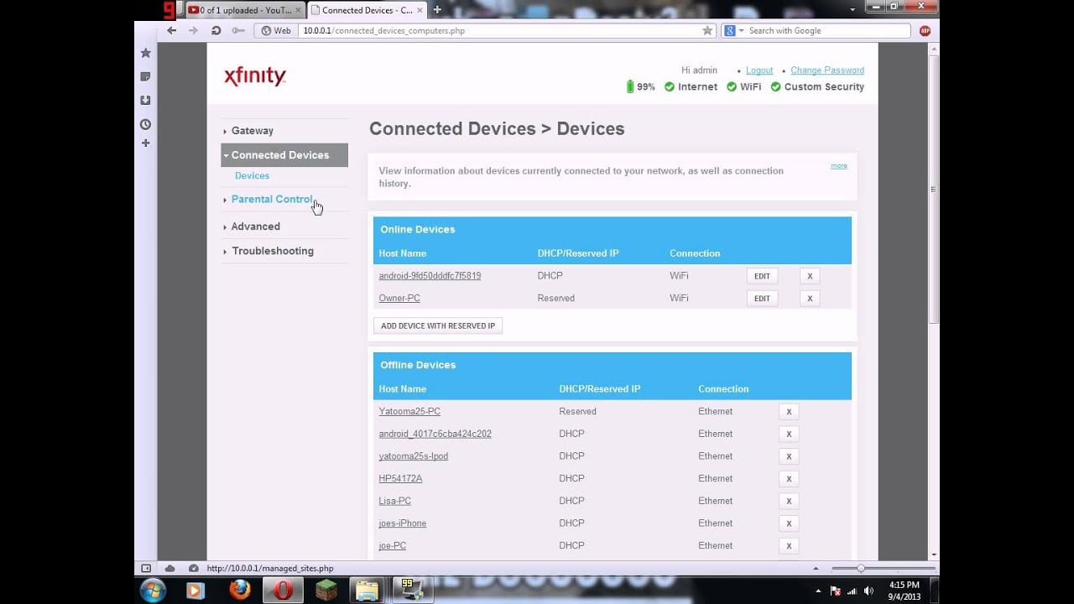Click the Logout link
1074x604 pixels.
pyautogui.click(x=759, y=70)
